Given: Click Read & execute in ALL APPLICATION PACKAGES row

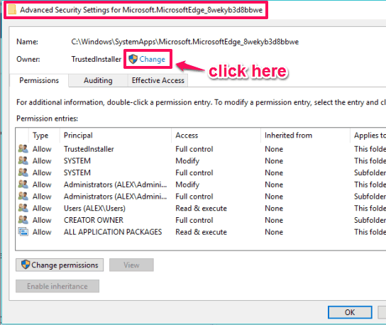Looking at the screenshot, I should coord(201,232).
